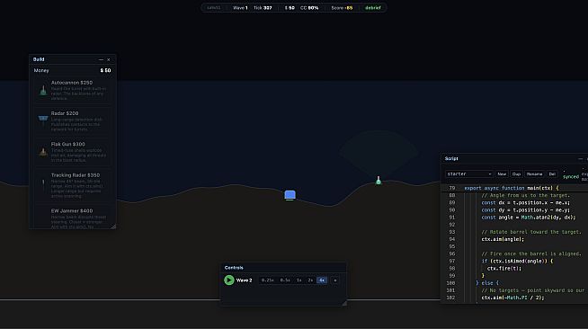The width and height of the screenshot is (588, 329).
Task: Pick the Radar dish icon in Build
Action: (x=43, y=119)
